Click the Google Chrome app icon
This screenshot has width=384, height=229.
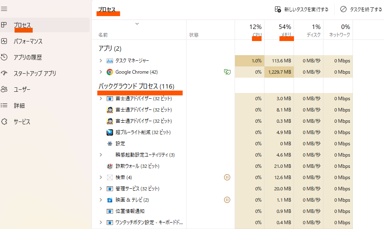tap(110, 72)
